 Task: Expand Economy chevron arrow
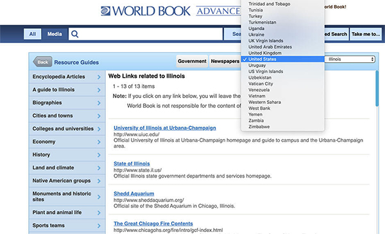click(x=99, y=142)
